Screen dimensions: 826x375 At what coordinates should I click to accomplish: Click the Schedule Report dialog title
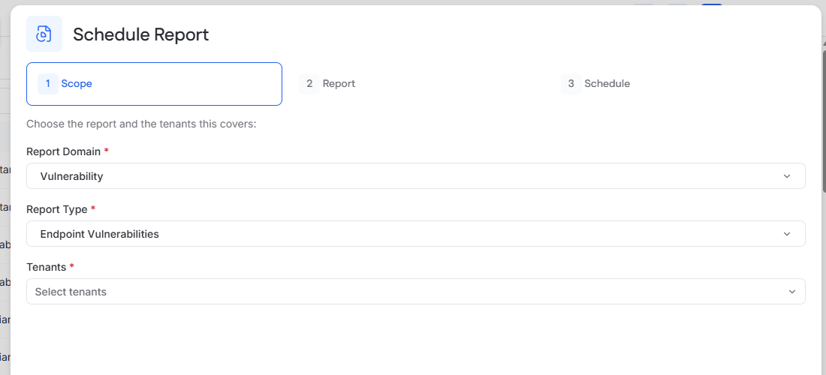coord(140,34)
